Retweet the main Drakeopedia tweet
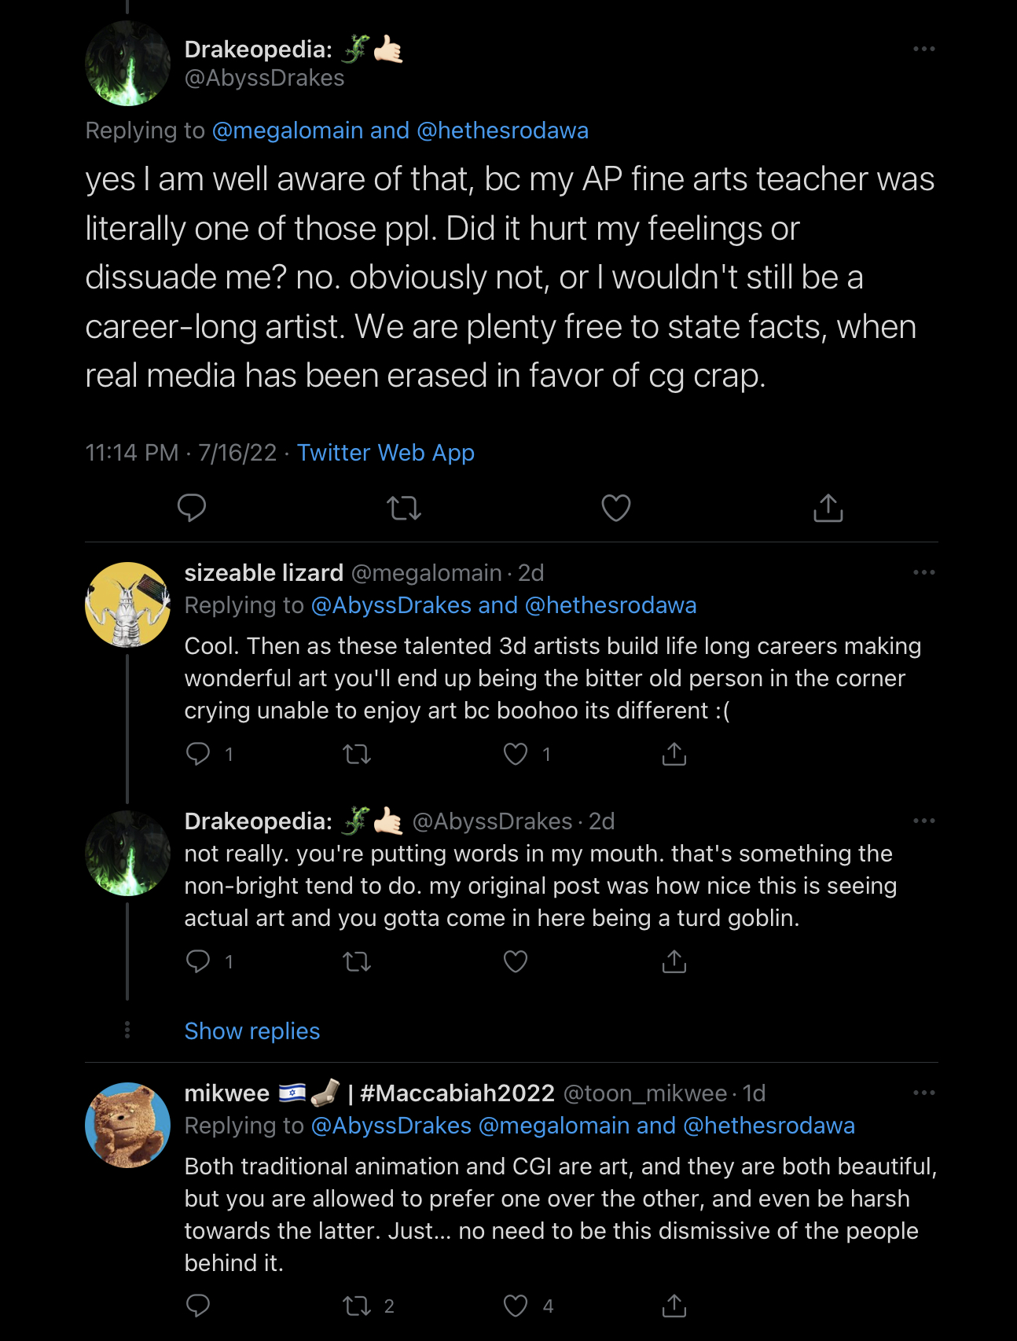The image size is (1017, 1341). point(404,508)
